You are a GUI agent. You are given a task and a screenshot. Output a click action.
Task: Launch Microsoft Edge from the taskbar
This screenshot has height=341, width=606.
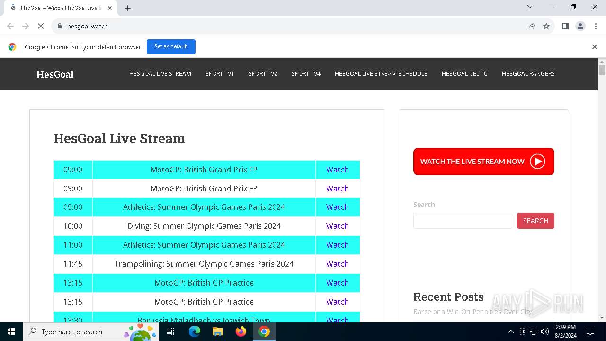click(x=195, y=332)
